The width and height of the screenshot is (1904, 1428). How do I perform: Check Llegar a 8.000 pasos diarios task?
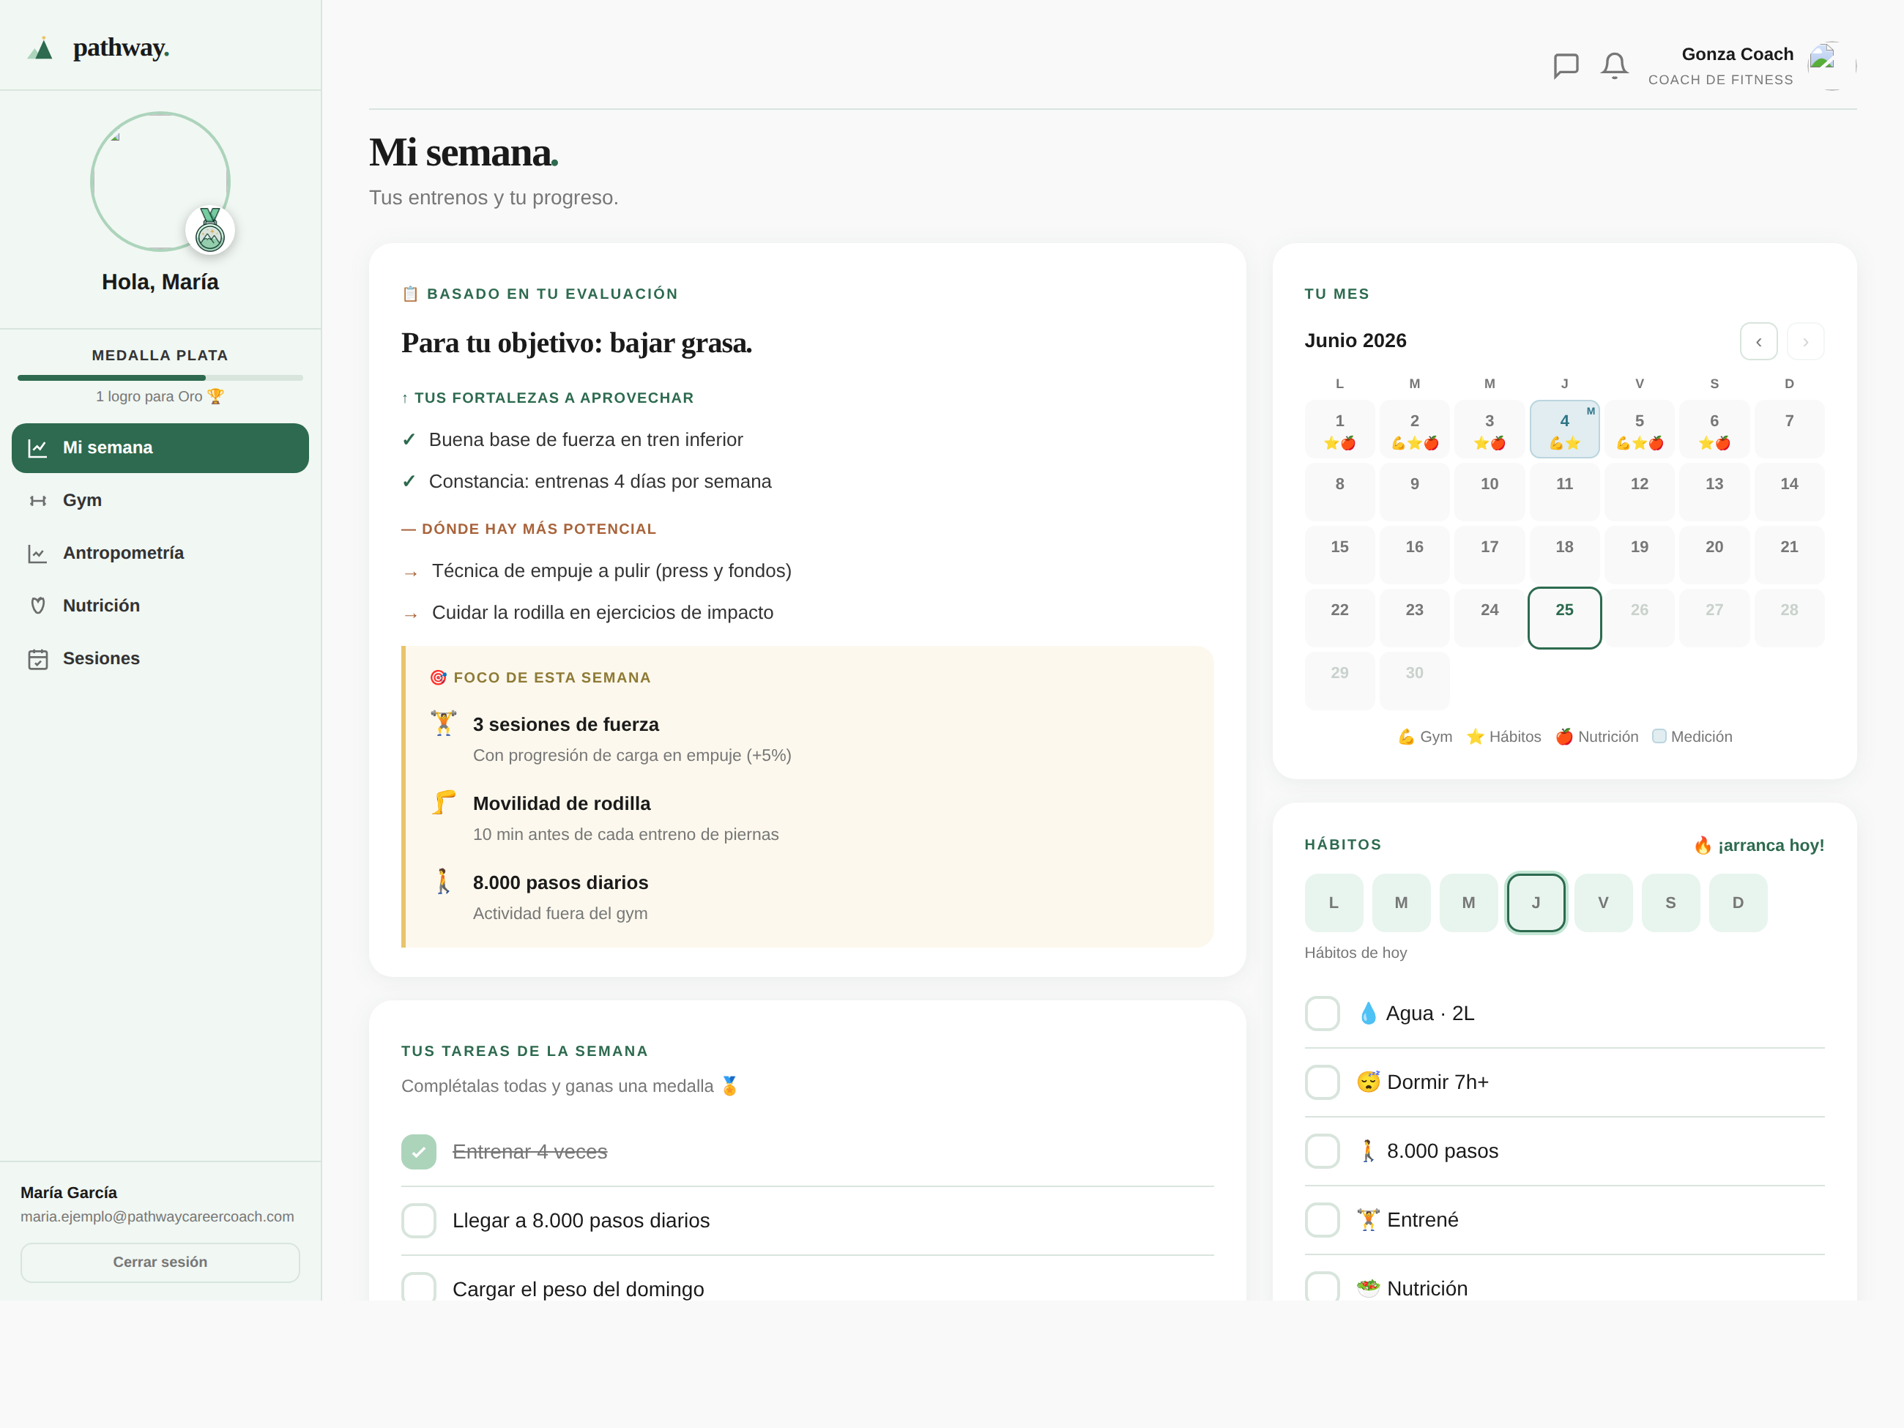(x=418, y=1221)
